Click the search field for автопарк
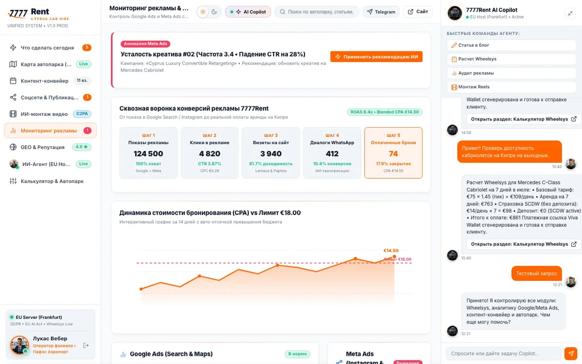 click(x=316, y=12)
